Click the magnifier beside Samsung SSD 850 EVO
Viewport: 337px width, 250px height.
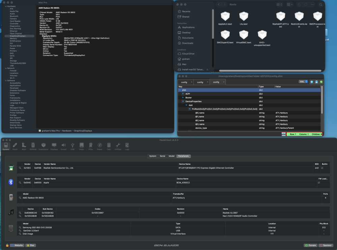coord(20,227)
